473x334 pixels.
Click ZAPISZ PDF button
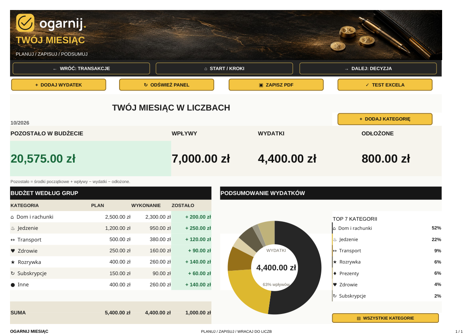(276, 85)
